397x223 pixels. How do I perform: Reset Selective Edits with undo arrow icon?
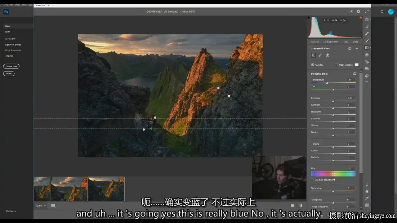point(355,74)
